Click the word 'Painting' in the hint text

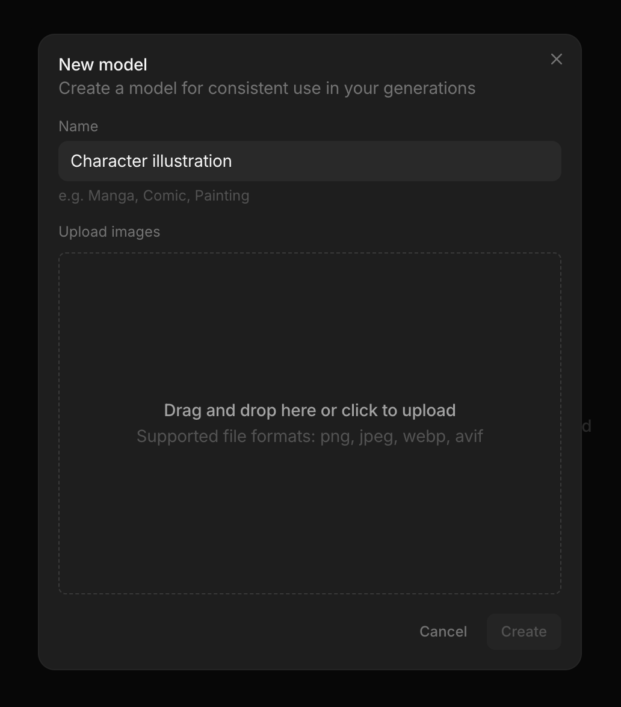click(x=221, y=196)
